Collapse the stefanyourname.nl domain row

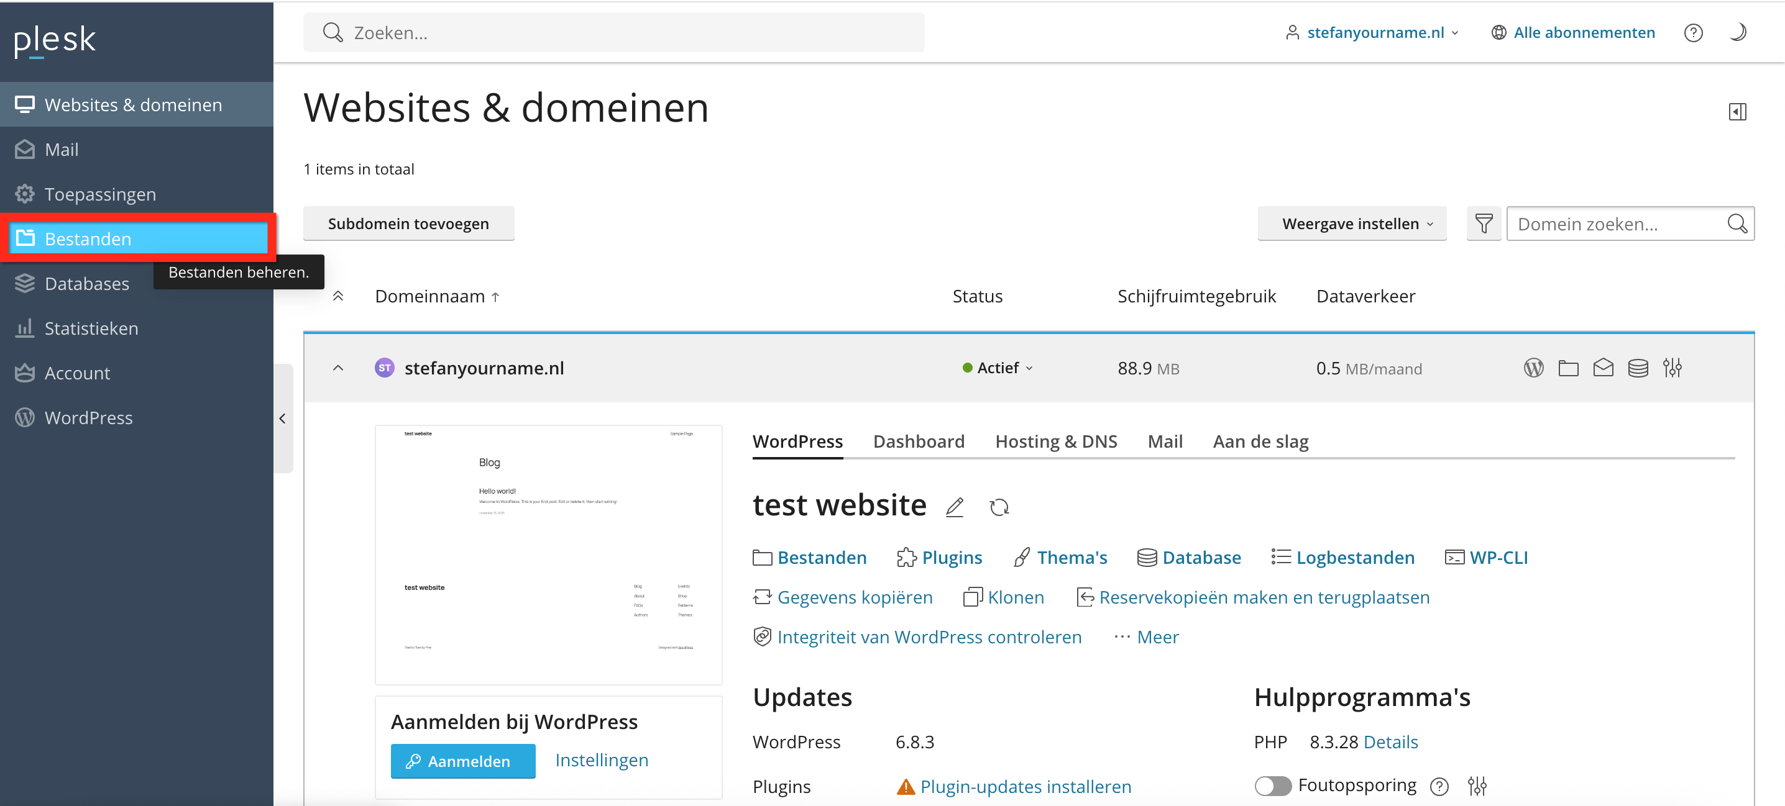click(x=338, y=368)
